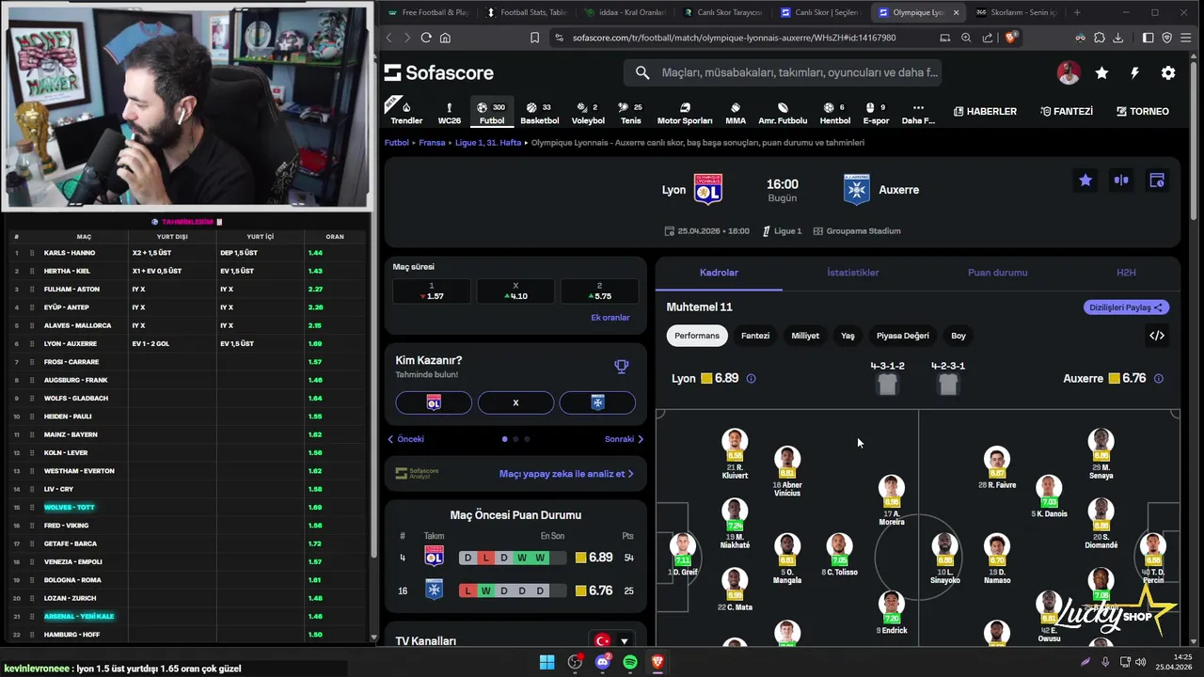Click the lightning bolt header icon

(1134, 72)
